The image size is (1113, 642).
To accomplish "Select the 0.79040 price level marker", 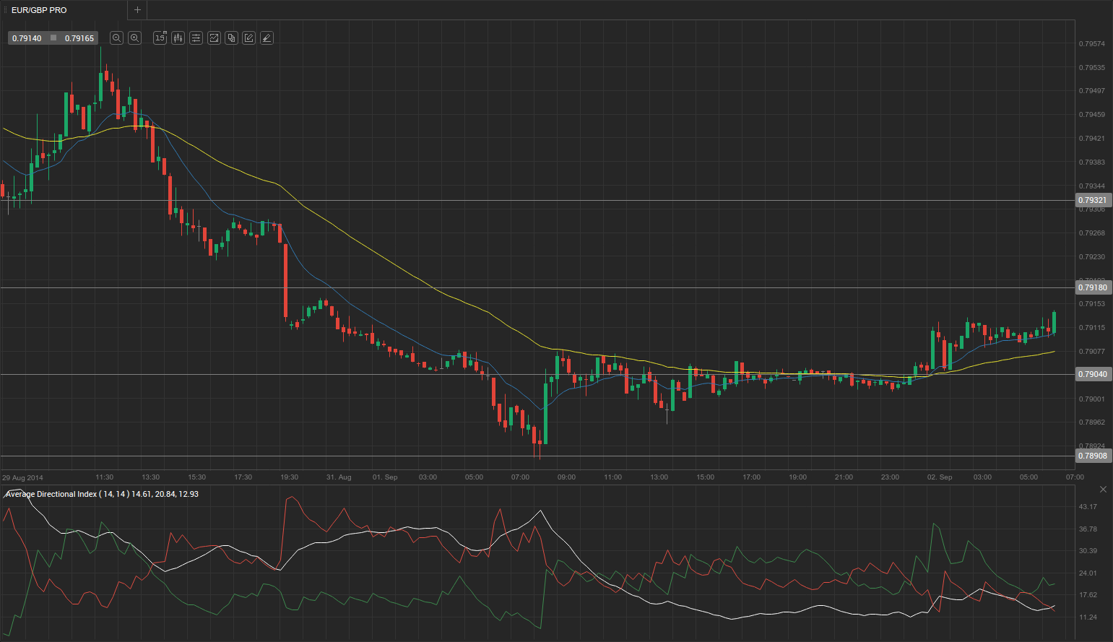I will click(1092, 374).
